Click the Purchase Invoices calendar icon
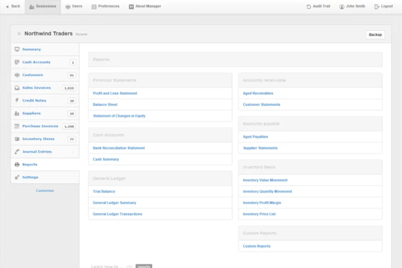The width and height of the screenshot is (402, 268). pos(17,126)
